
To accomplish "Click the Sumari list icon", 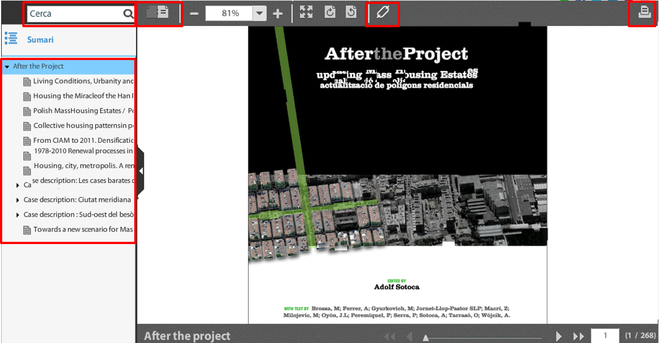I will 11,38.
